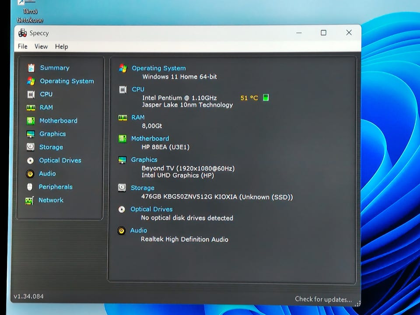Click the Optical Drives icon in summary panel
Screen dimensions: 420x315
[x=122, y=209]
